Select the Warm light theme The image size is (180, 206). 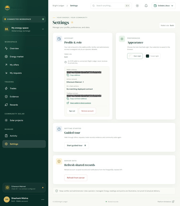click(135, 56)
